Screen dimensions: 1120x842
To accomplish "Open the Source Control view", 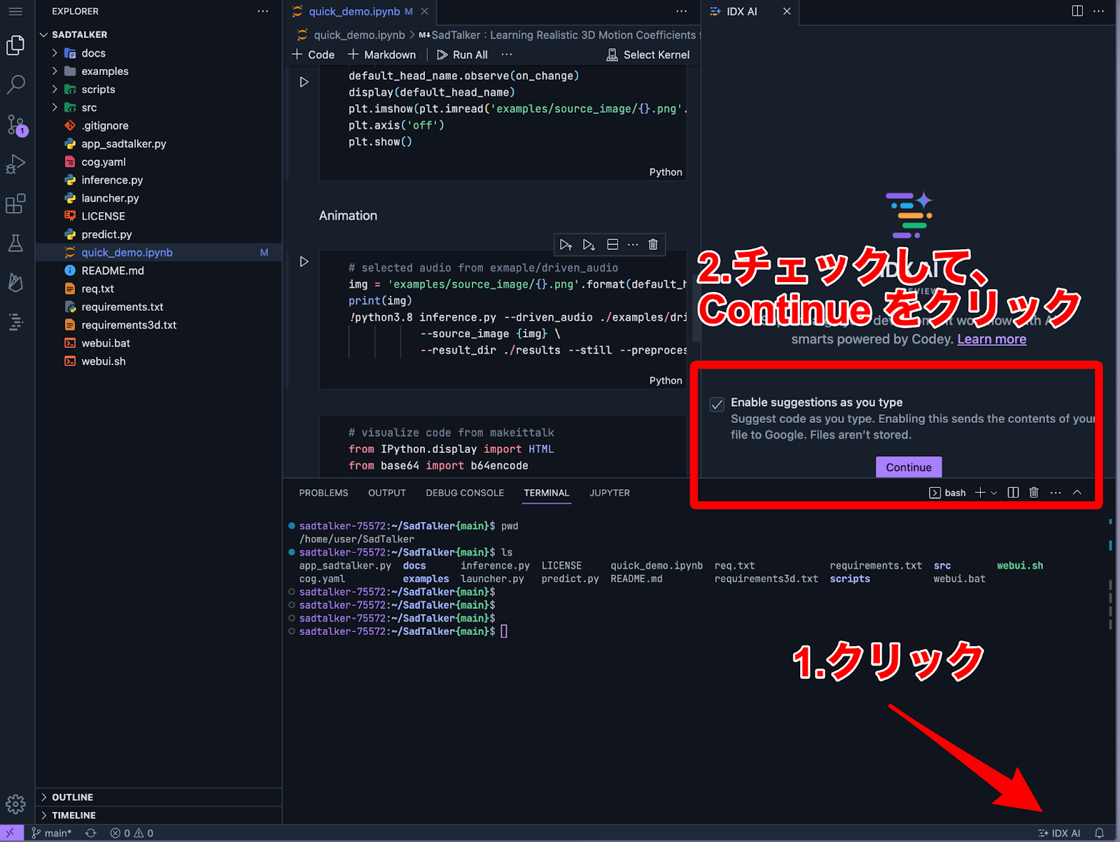I will [15, 125].
